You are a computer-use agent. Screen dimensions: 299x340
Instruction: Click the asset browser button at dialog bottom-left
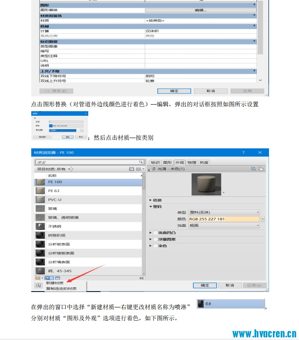coord(39,286)
